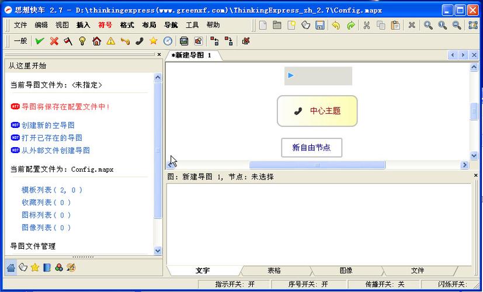
Task: Apply the house symbol in symbol toolbar
Action: tap(97, 41)
